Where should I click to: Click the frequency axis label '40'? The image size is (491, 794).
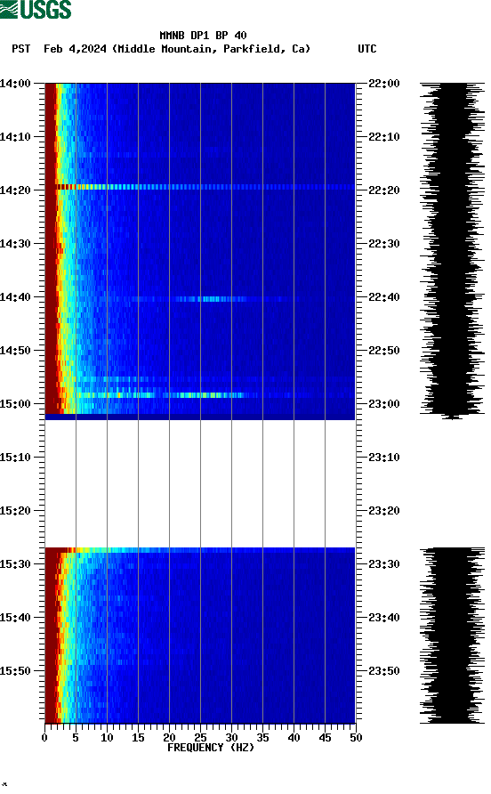click(x=294, y=738)
